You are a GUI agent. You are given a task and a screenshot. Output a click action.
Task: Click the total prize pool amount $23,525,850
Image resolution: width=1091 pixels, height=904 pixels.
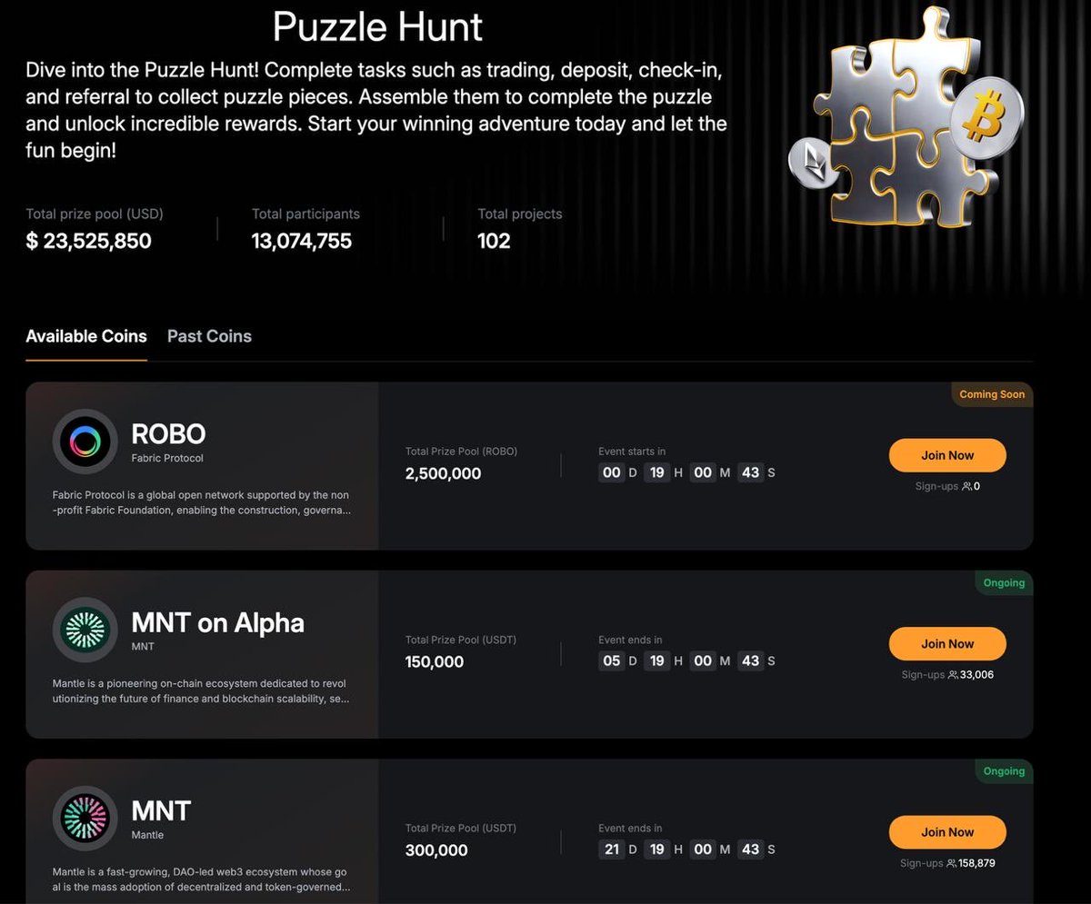[x=89, y=241]
